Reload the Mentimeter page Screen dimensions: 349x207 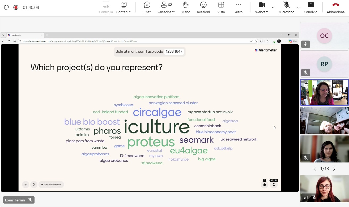coord(9,41)
